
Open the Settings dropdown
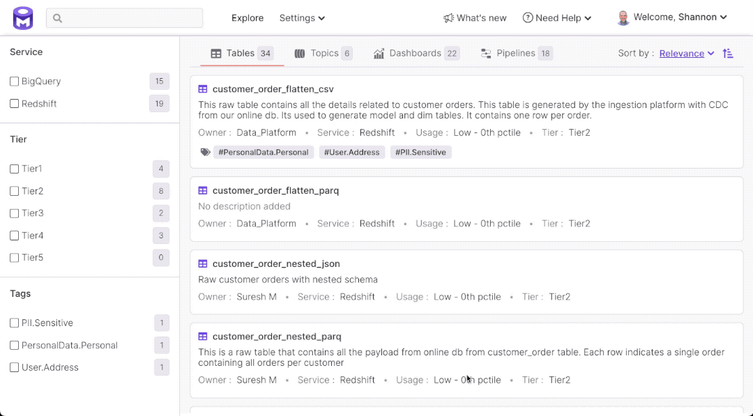(301, 17)
